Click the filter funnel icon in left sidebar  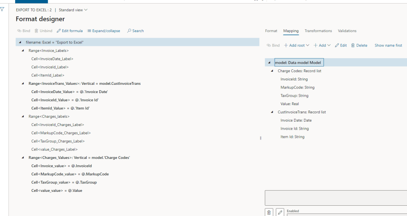click(x=2, y=9)
